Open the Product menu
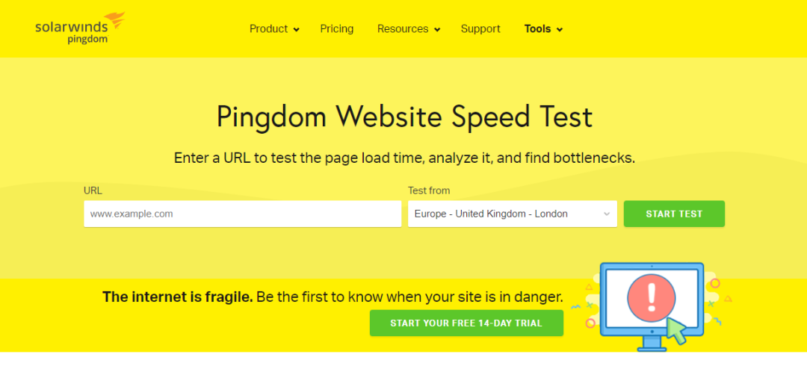Viewport: 807px width, 366px height. click(268, 29)
